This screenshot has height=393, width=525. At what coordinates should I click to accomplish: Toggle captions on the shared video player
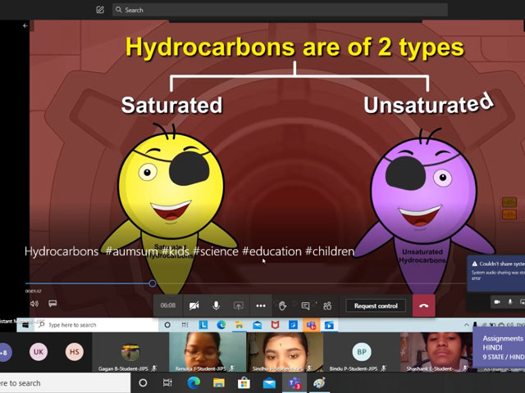pos(52,304)
